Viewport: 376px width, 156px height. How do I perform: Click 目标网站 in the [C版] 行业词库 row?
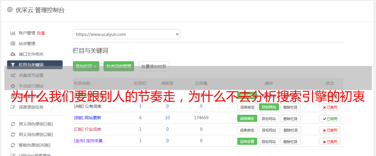click(x=269, y=130)
